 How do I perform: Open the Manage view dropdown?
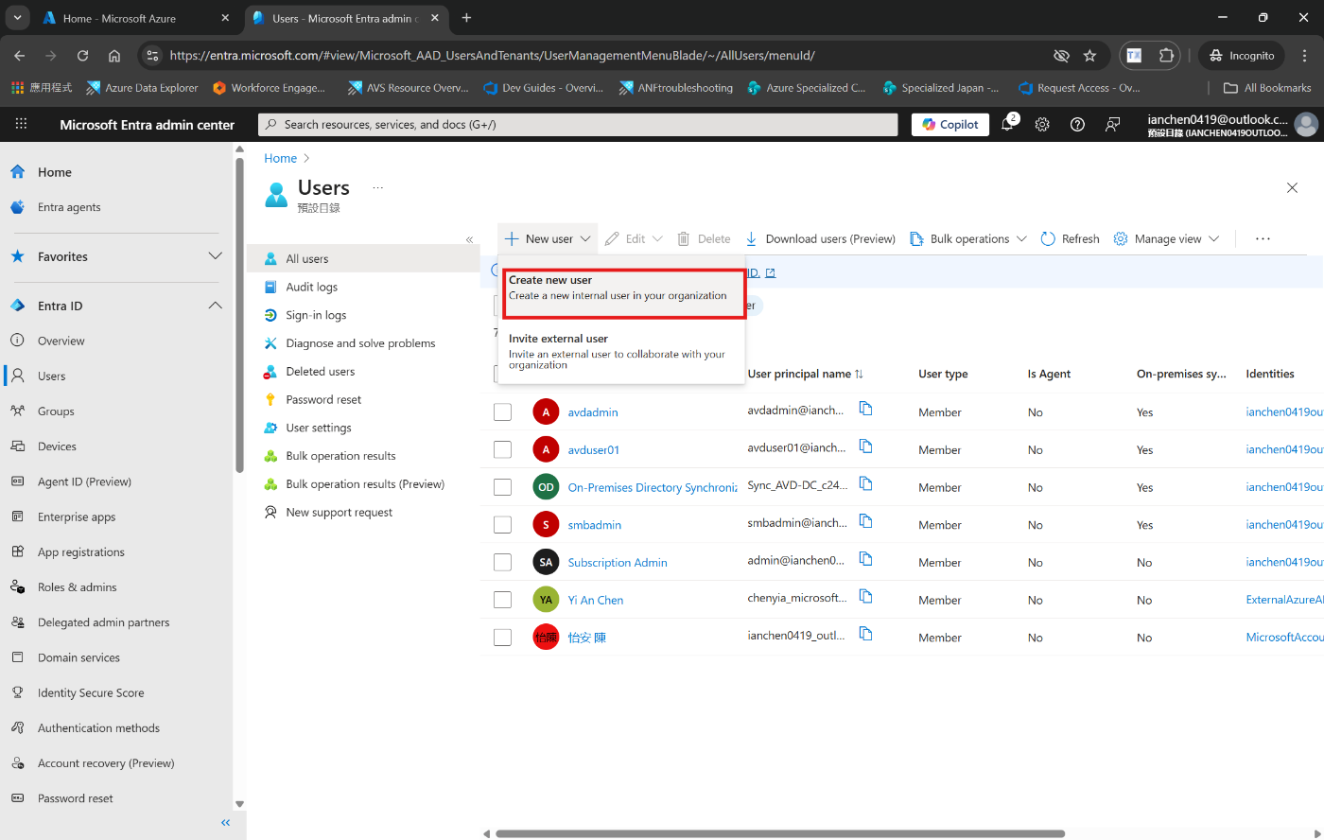click(1166, 239)
